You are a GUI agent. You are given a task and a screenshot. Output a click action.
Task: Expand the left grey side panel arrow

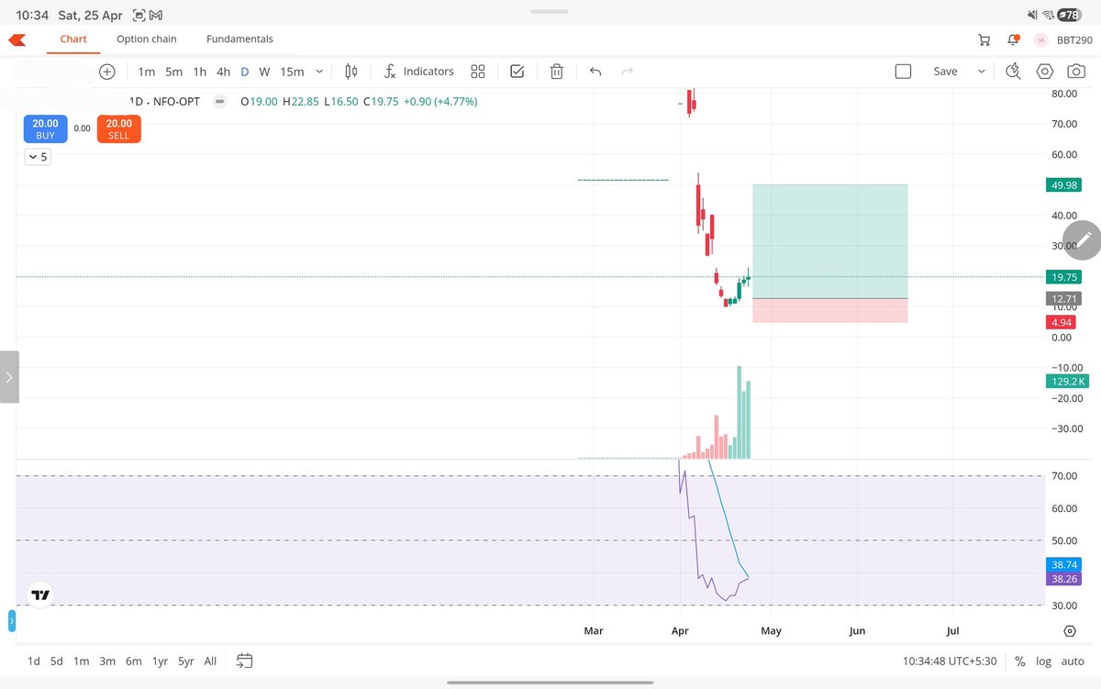tap(9, 376)
